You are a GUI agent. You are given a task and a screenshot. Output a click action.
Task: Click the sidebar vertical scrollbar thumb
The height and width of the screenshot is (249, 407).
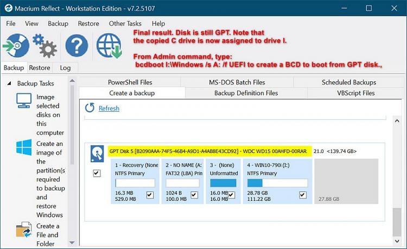tap(72, 125)
